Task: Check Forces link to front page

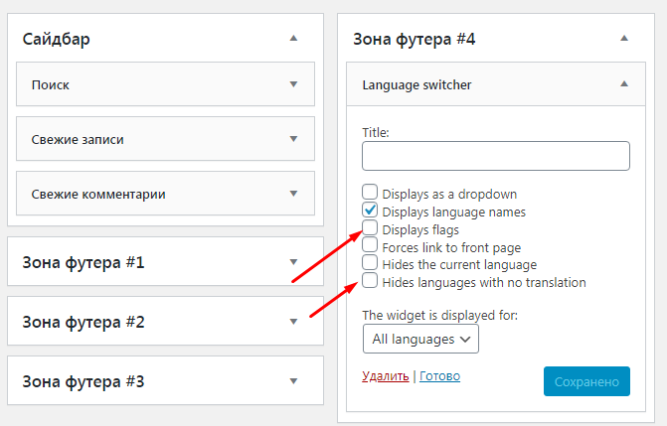Action: click(370, 245)
